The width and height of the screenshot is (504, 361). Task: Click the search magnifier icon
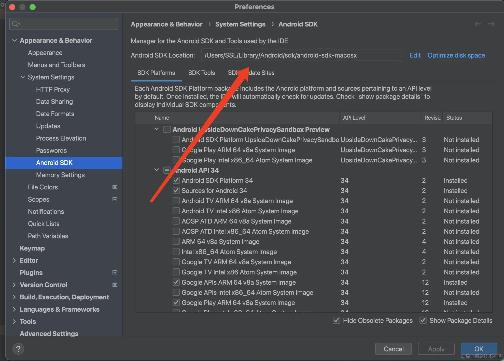pos(16,24)
